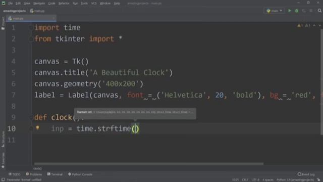Click line number 7 in the gutter
The image size is (323, 182).
14,95
